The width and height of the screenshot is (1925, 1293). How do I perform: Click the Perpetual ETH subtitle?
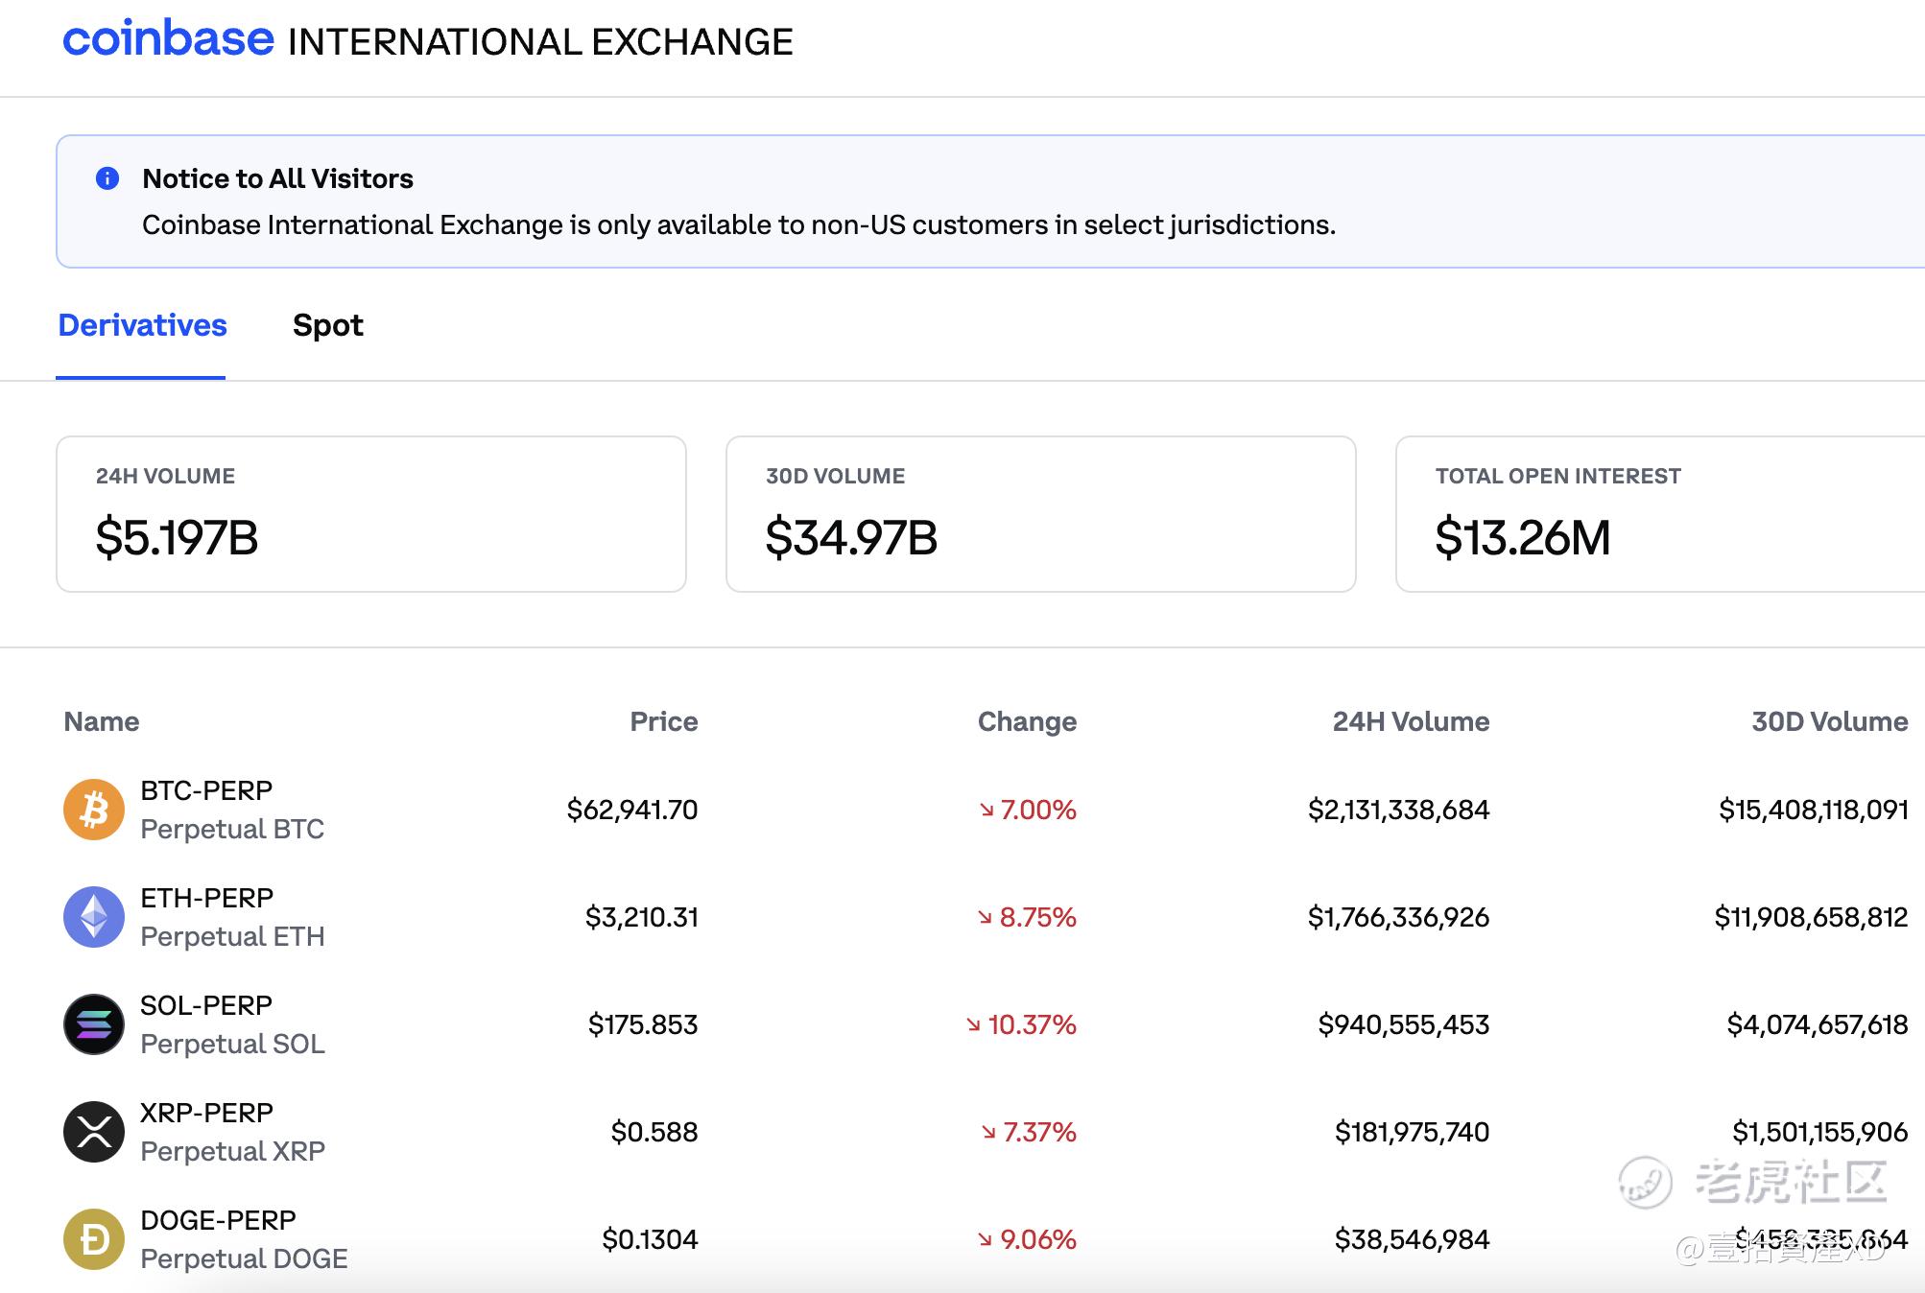pyautogui.click(x=232, y=936)
